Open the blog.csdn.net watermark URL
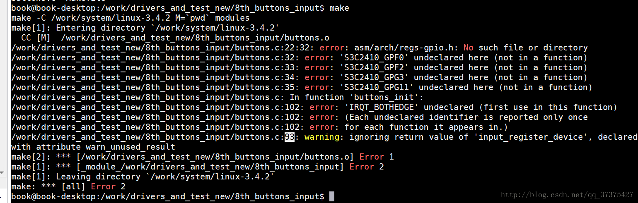 click(567, 194)
